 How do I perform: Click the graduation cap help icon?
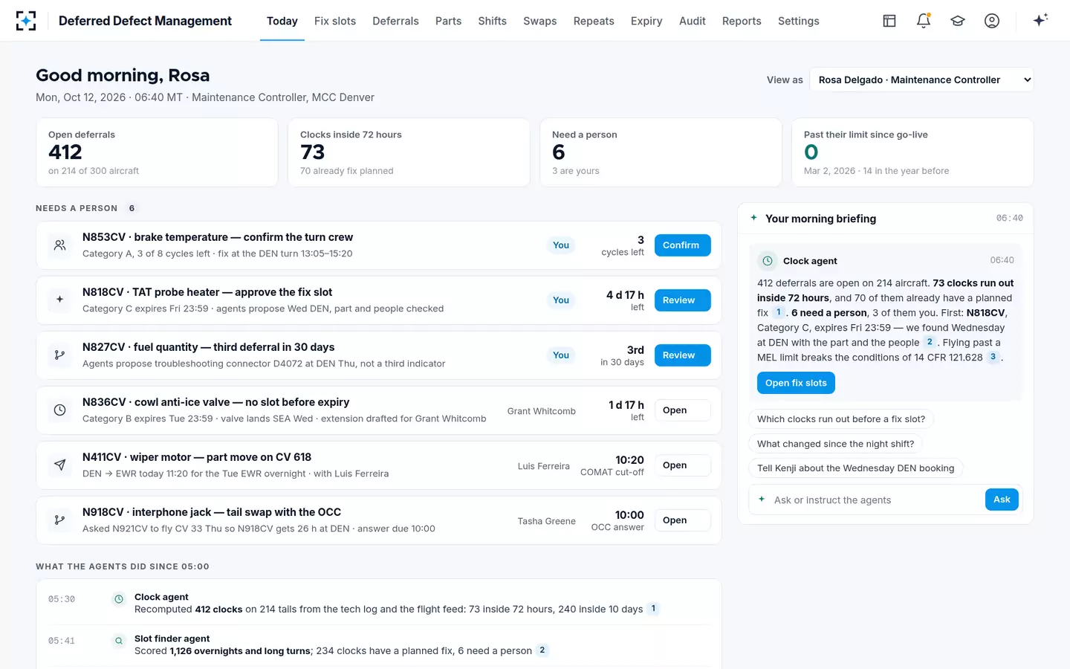pos(958,21)
